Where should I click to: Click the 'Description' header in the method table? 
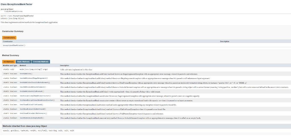(65, 65)
